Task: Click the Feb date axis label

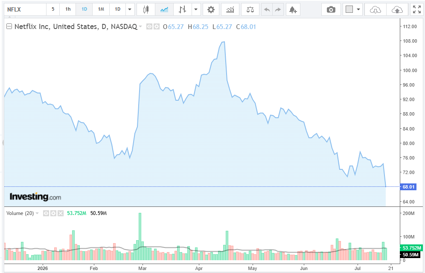Action: pyautogui.click(x=94, y=268)
